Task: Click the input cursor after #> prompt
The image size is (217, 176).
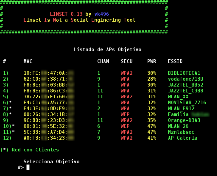Action: [x=28, y=167]
